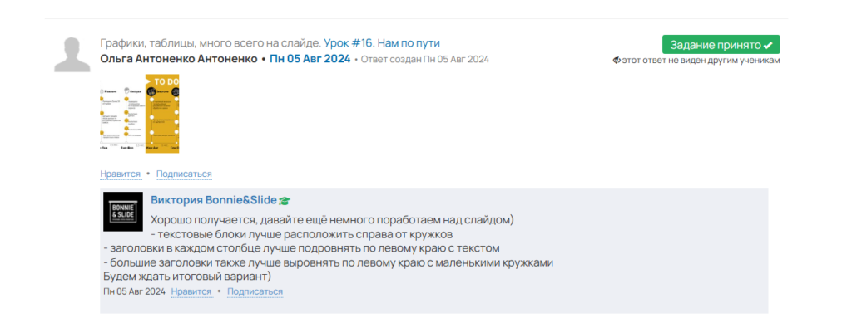The height and width of the screenshot is (328, 852).
Task: Click Нравится under Виктория's comment
Action: pos(191,291)
